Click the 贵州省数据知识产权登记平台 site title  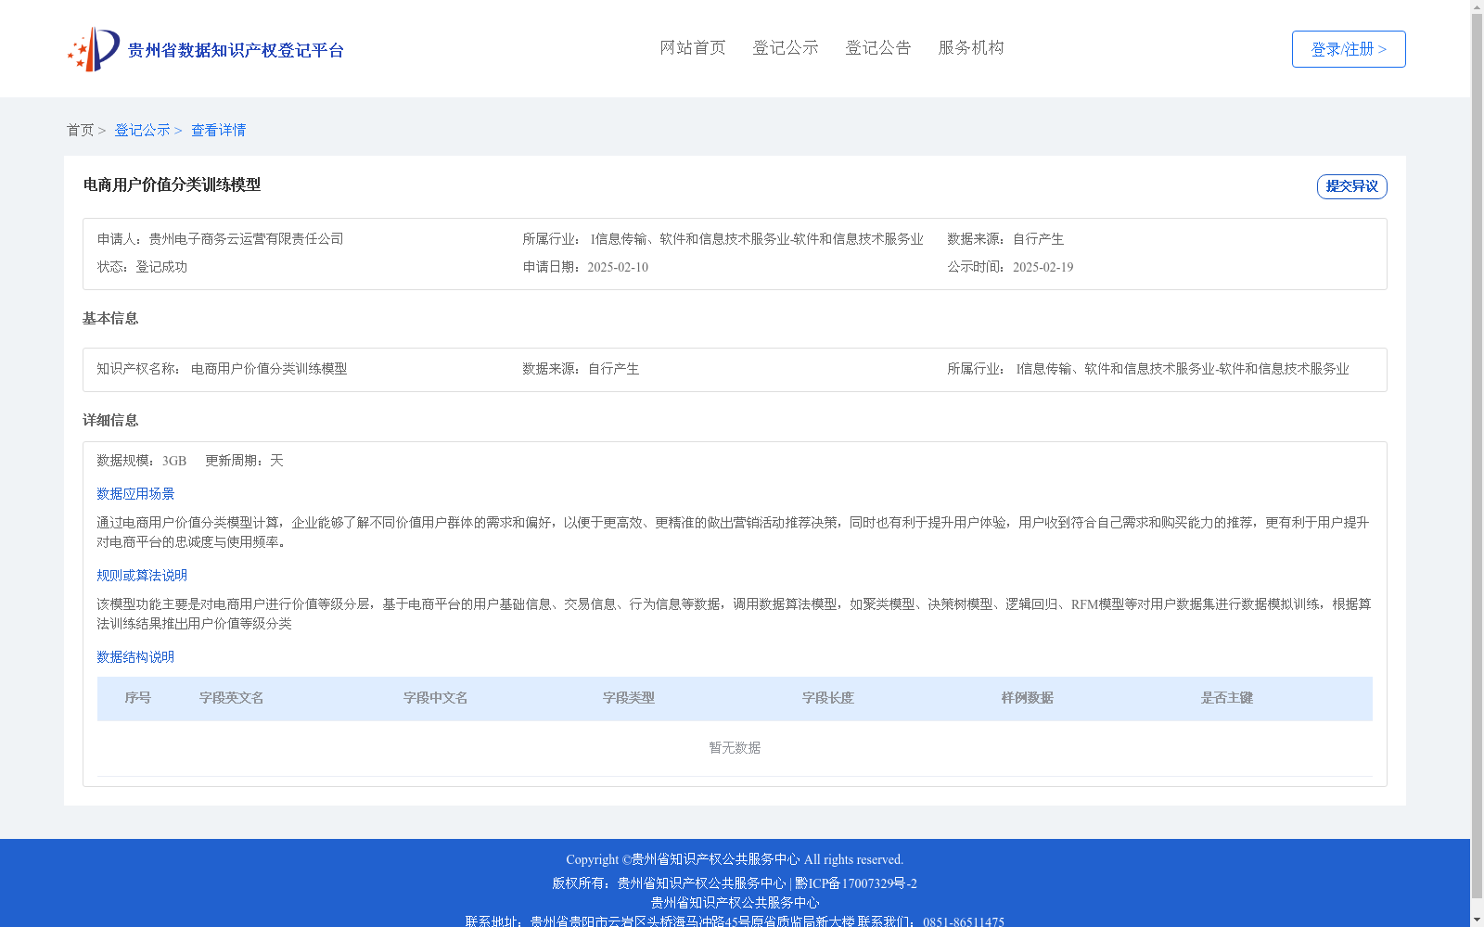click(x=236, y=50)
